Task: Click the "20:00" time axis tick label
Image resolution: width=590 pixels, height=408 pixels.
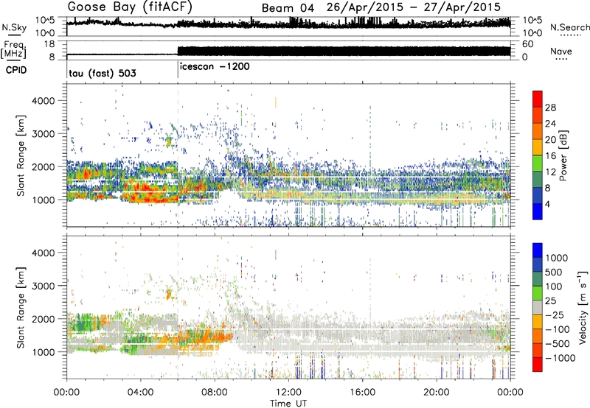Action: click(x=436, y=392)
